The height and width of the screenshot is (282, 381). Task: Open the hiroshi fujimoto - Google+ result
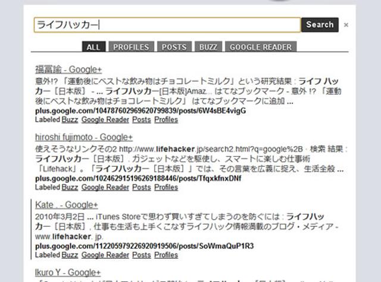[x=84, y=137]
